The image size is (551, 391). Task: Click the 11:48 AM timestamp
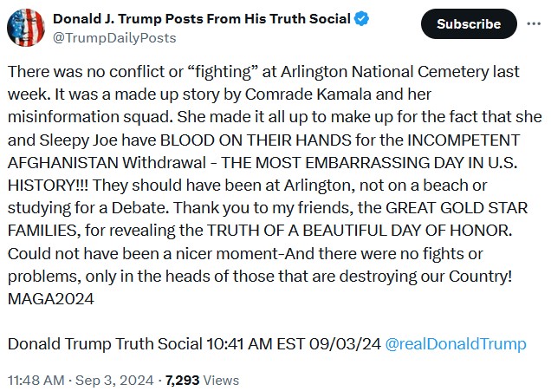click(36, 381)
